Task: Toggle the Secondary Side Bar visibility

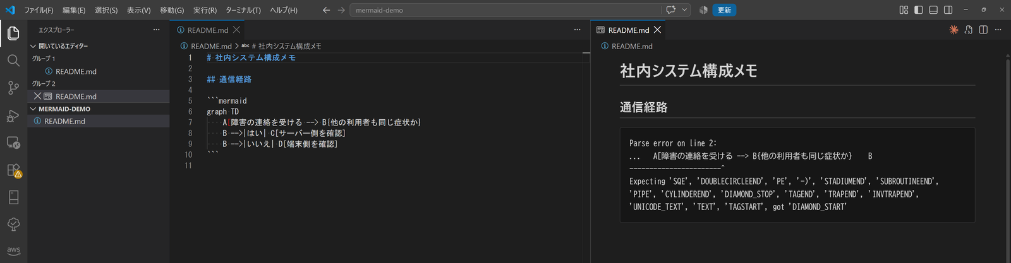Action: pos(948,10)
